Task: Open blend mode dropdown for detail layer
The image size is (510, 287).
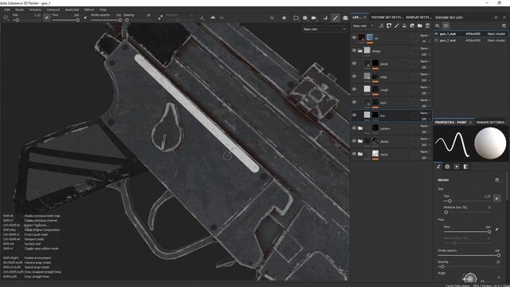Action: (425, 61)
